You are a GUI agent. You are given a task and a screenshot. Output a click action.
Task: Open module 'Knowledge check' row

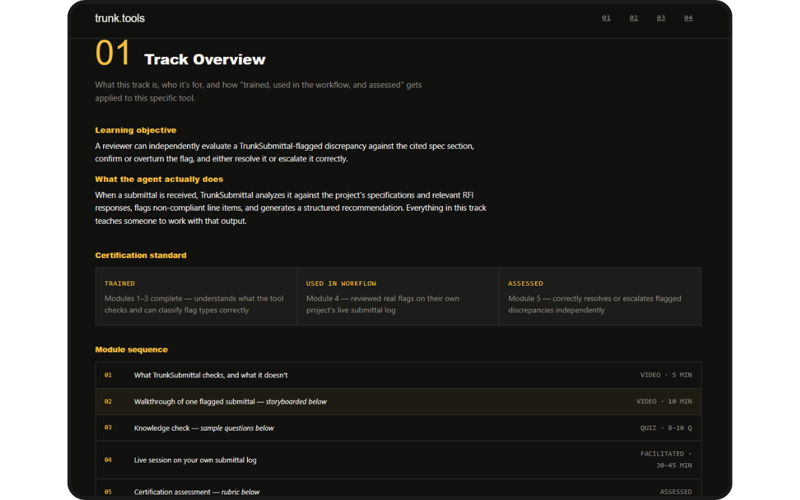[398, 428]
